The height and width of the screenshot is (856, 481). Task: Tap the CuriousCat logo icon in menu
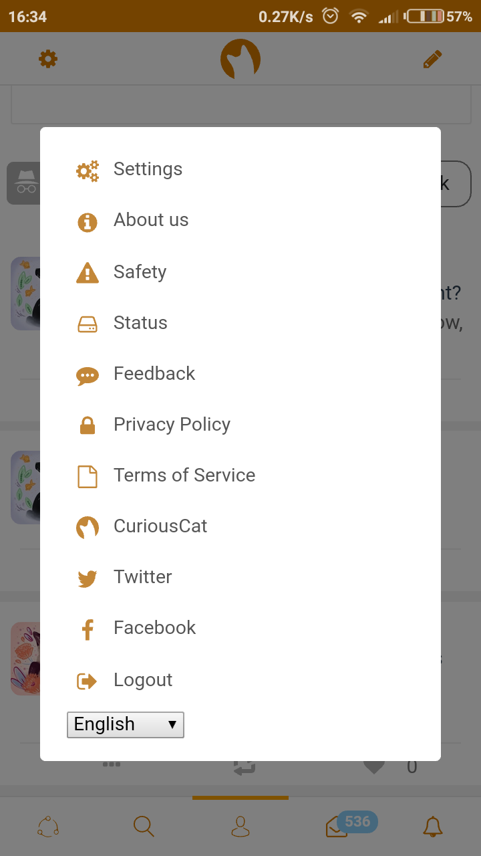[88, 528]
